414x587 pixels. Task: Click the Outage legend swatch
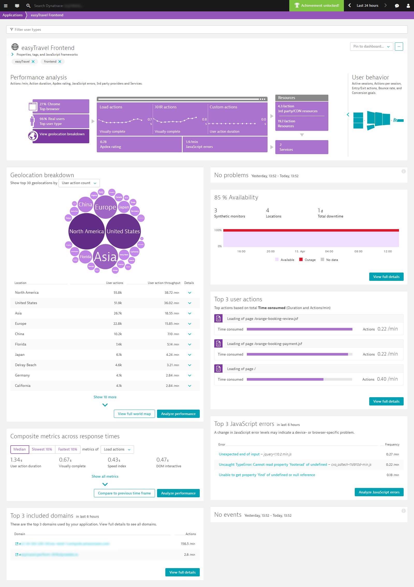301,260
